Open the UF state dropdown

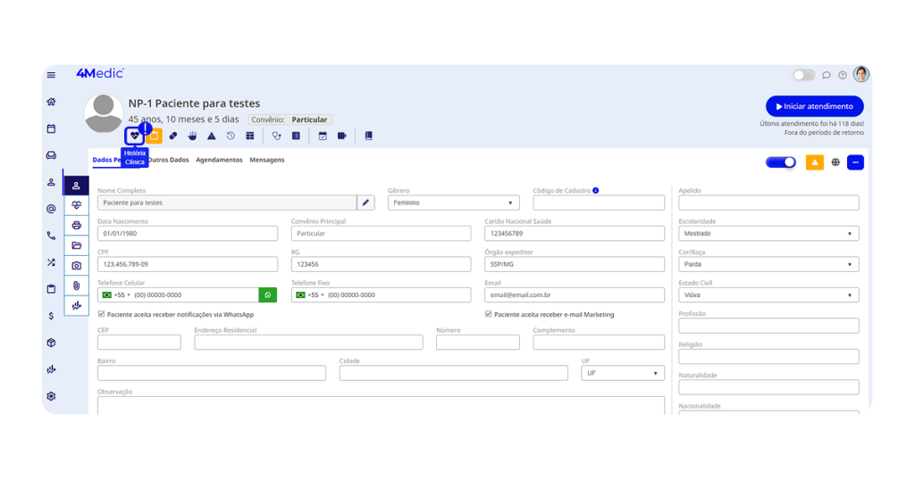pos(622,373)
